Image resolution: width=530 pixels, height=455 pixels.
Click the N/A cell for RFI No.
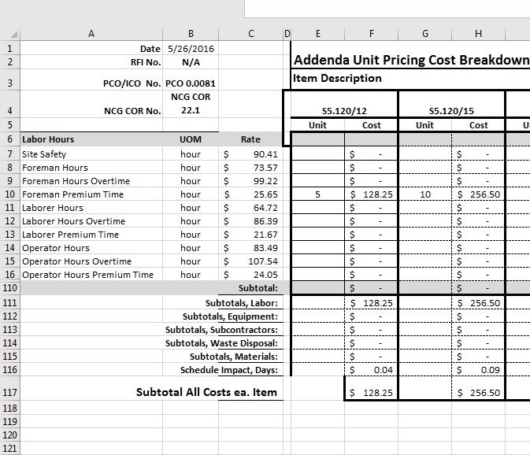point(191,62)
